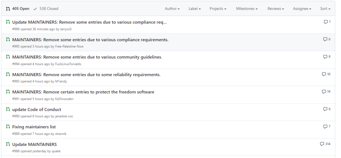Open the truncated 'Update MAINTAINERS: Remove some entries' PR
The height and width of the screenshot is (158, 341).
point(89,22)
